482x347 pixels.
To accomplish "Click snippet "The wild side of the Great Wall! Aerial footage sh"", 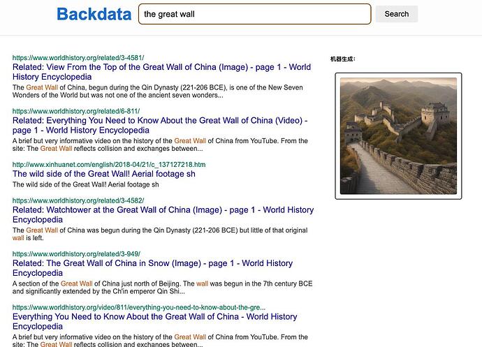I will coord(86,184).
